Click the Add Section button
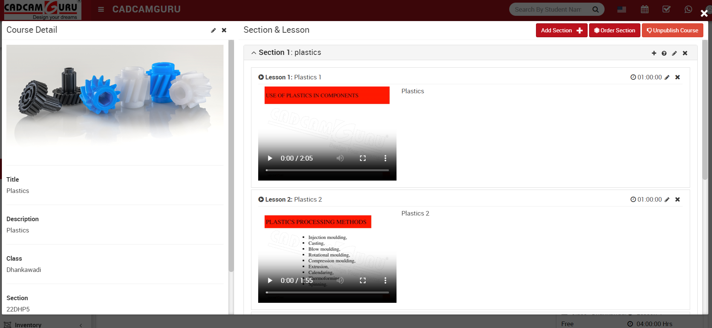This screenshot has height=328, width=712. point(561,30)
